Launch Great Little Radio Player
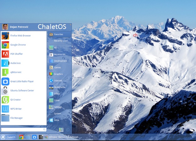196x141 pixels. (24, 82)
